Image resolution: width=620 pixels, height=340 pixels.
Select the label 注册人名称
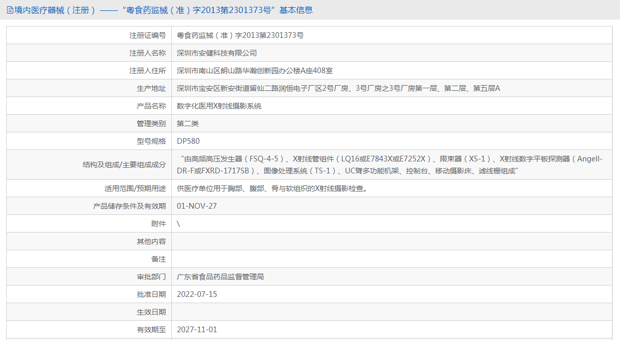(x=147, y=53)
